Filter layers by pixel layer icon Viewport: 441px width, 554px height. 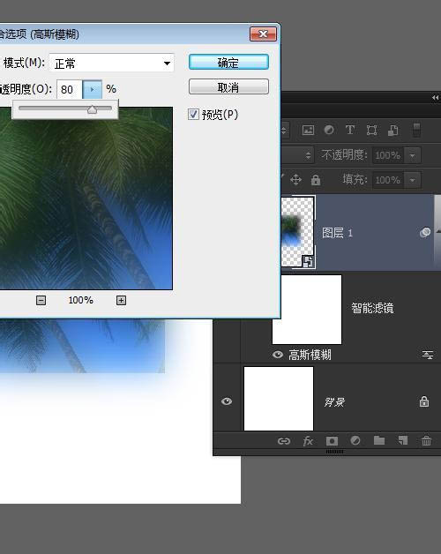click(308, 130)
